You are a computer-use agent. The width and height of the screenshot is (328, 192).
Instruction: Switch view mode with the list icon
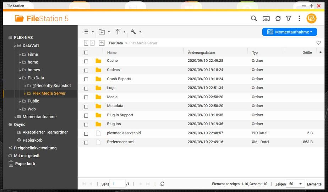[86, 32]
